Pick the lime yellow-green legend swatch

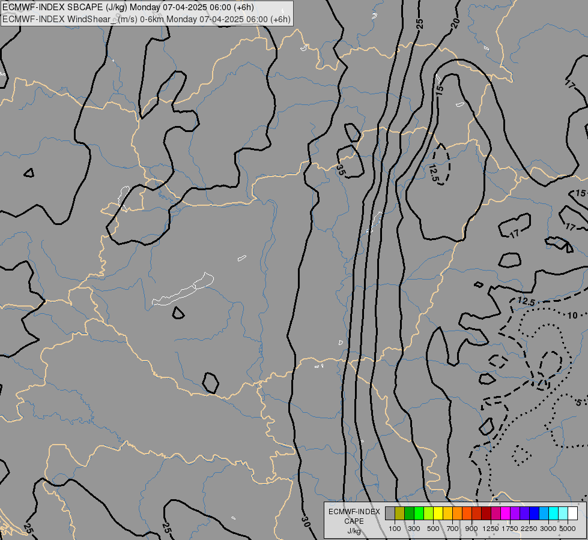(429, 514)
